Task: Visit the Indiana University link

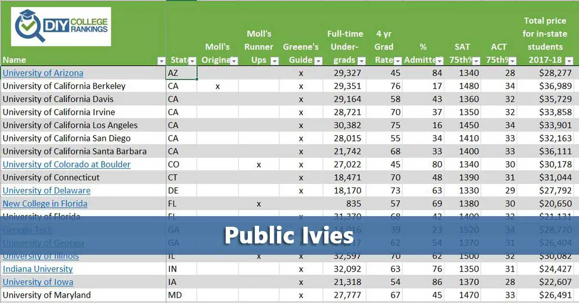Action: (x=37, y=269)
